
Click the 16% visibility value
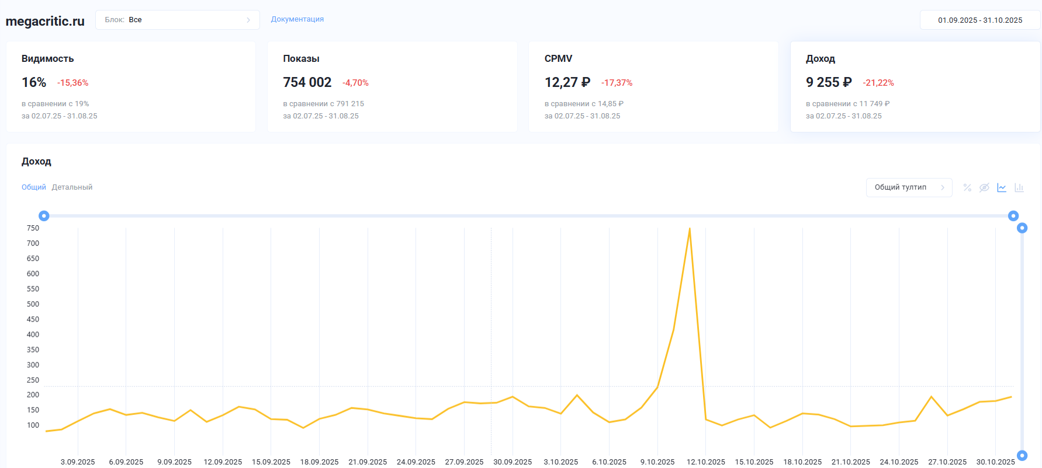coord(34,83)
